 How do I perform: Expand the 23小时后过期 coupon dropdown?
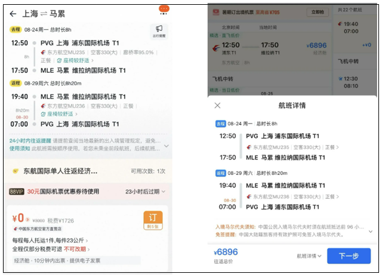pyautogui.click(x=145, y=192)
